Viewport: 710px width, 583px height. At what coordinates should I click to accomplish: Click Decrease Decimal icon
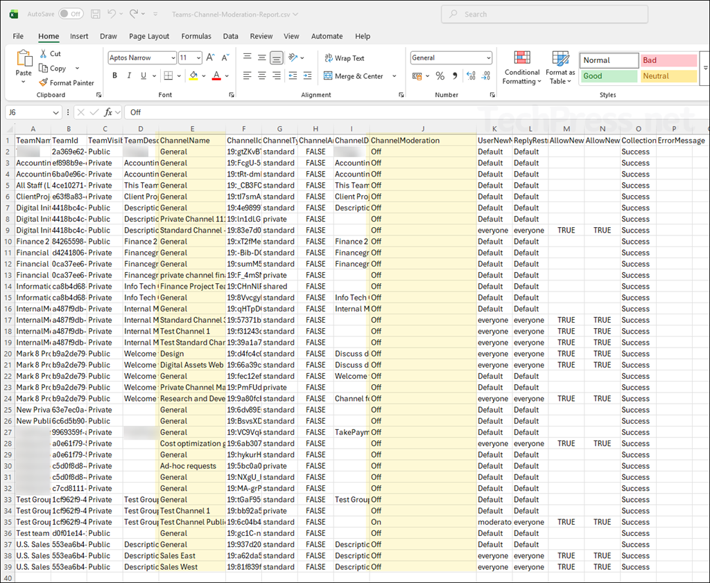486,76
